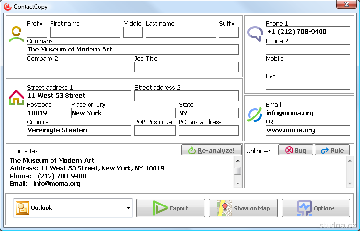Close the ContactCopy window

pyautogui.click(x=347, y=4)
